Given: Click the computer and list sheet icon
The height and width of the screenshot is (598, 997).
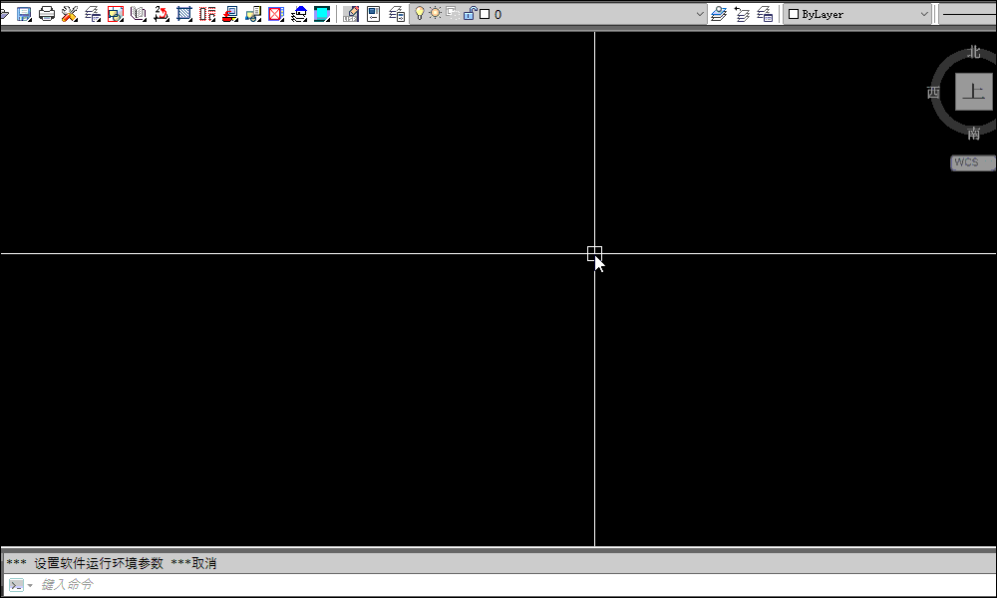Looking at the screenshot, I should pos(253,13).
